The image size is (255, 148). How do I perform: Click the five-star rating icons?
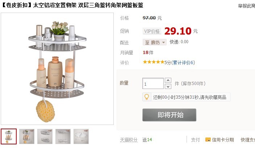154,62
